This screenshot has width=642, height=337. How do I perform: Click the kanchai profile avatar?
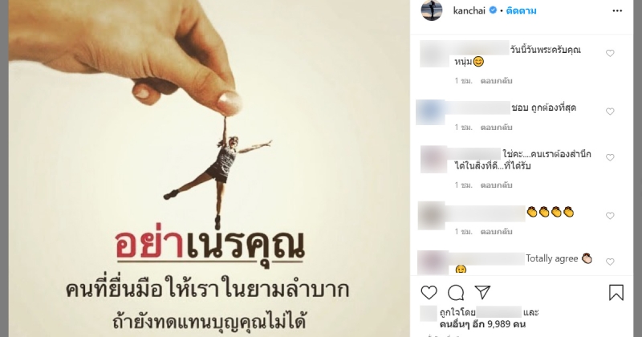(432, 10)
